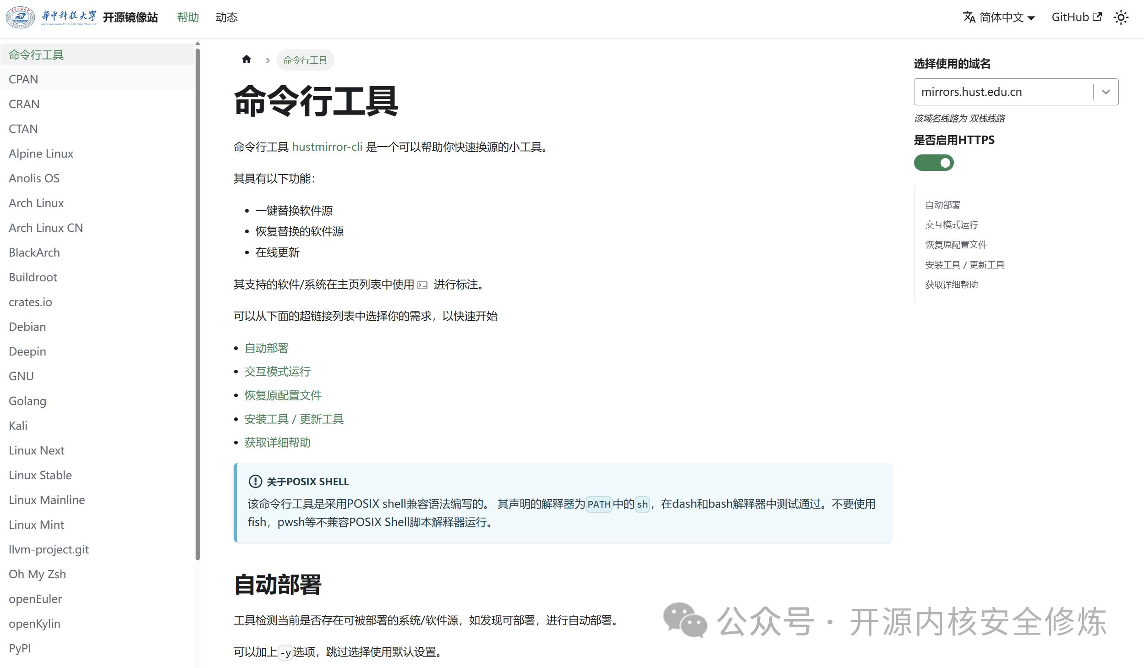Image resolution: width=1144 pixels, height=668 pixels.
Task: Click 安装工具 / 更新工具 in right contents
Action: 964,265
